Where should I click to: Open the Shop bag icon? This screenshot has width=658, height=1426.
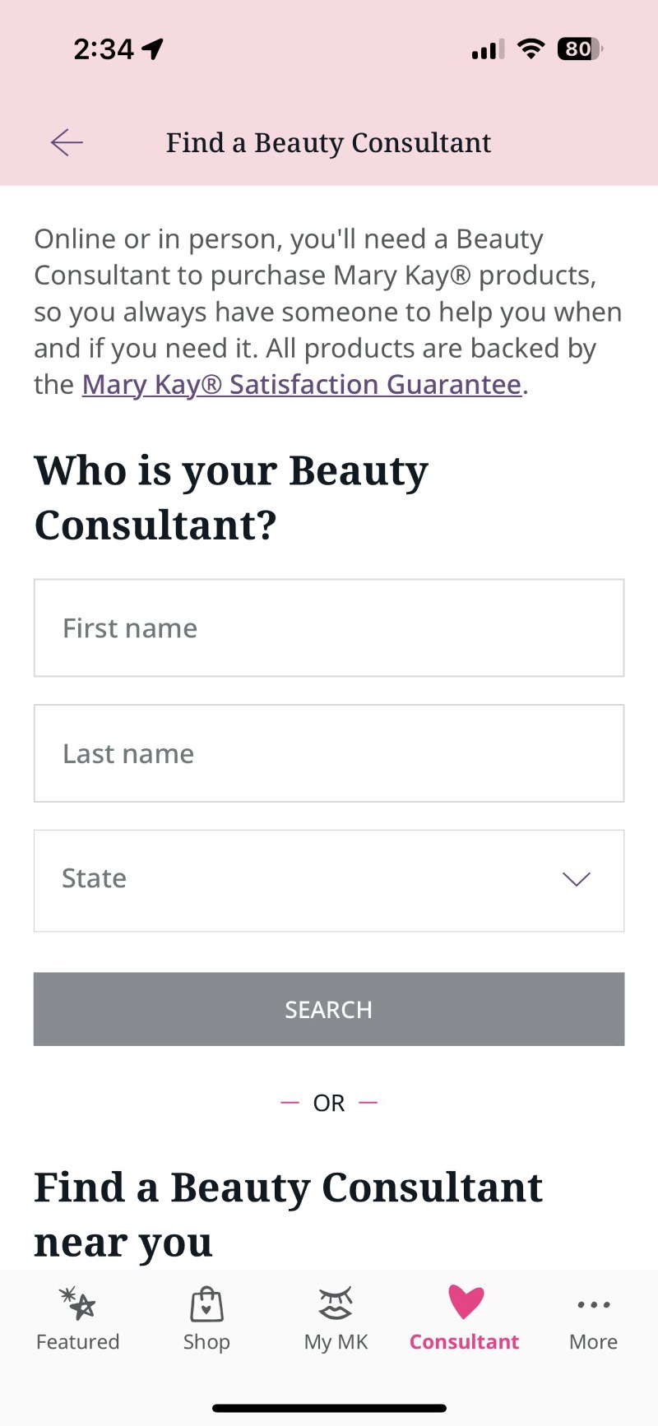206,1303
